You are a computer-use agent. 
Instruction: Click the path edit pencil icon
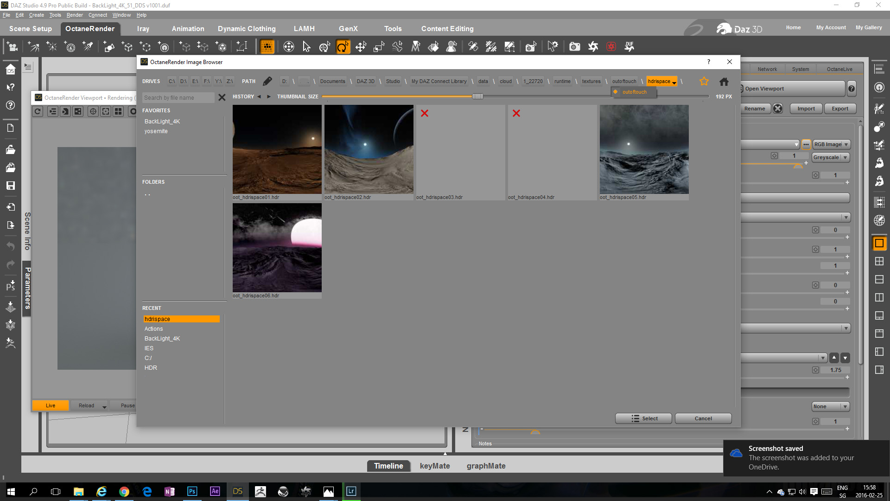[x=267, y=81]
